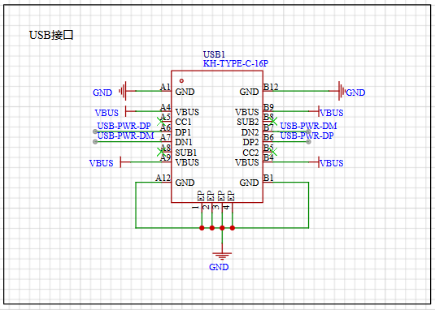The width and height of the screenshot is (435, 310).
Task: Select the USB-PWR-DM net label on the left
Action: pyautogui.click(x=126, y=136)
